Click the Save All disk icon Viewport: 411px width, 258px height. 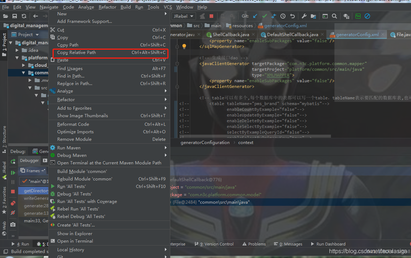(x=15, y=16)
